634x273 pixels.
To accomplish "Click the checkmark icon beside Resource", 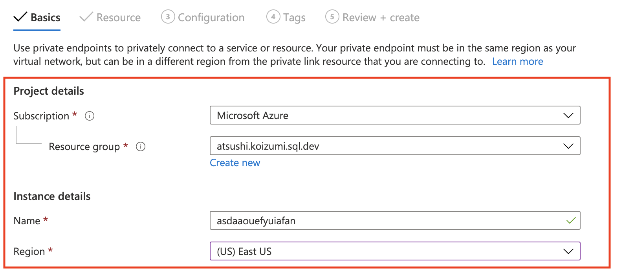I will pyautogui.click(x=86, y=17).
